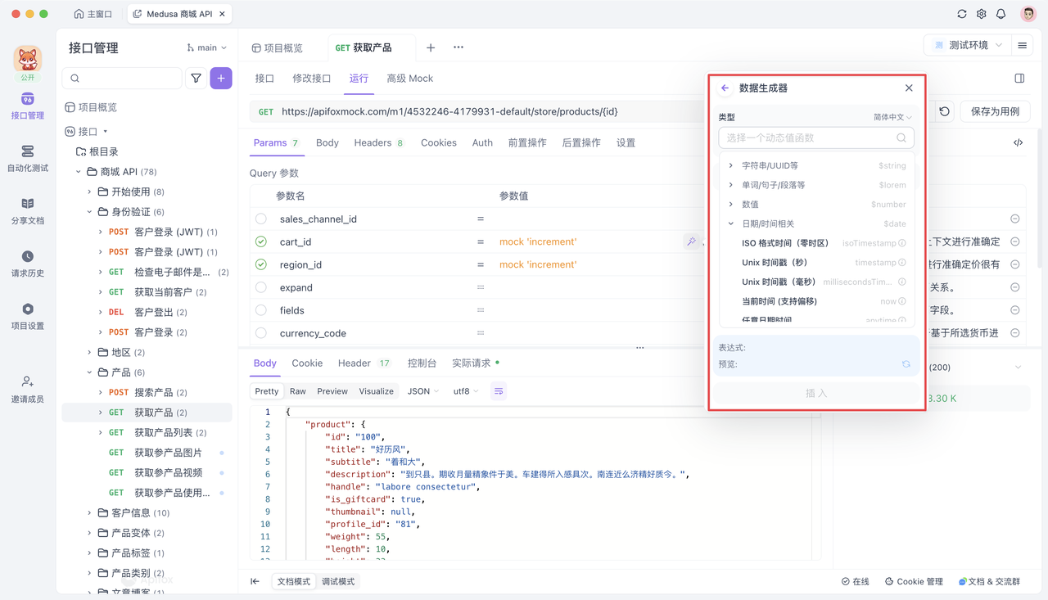Viewport: 1048px width, 600px height.
Task: Open 自动化测试 sidebar section
Action: pos(28,159)
